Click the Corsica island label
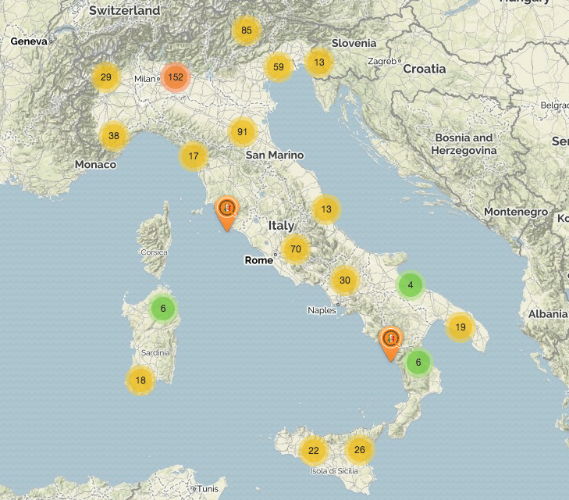 155,252
